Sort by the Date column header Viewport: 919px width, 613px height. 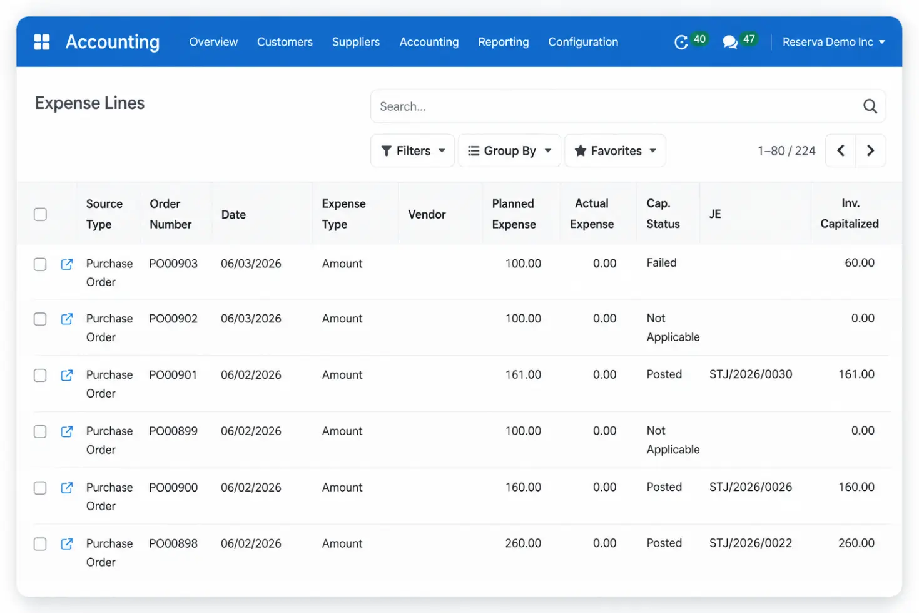tap(233, 214)
